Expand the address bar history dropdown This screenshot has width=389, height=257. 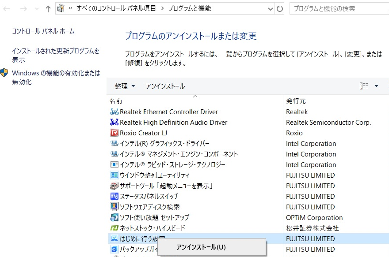[x=271, y=9]
